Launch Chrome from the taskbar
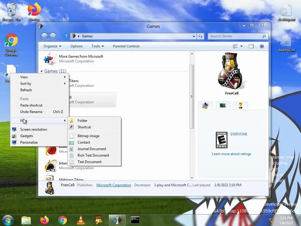The height and width of the screenshot is (226, 301). 62,220
